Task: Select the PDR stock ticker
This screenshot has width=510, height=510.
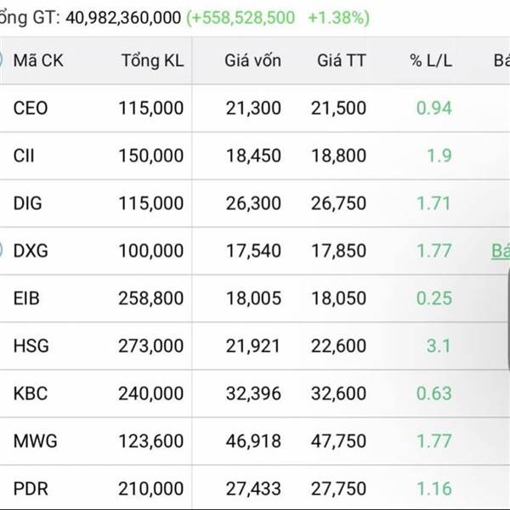Action: pos(30,489)
